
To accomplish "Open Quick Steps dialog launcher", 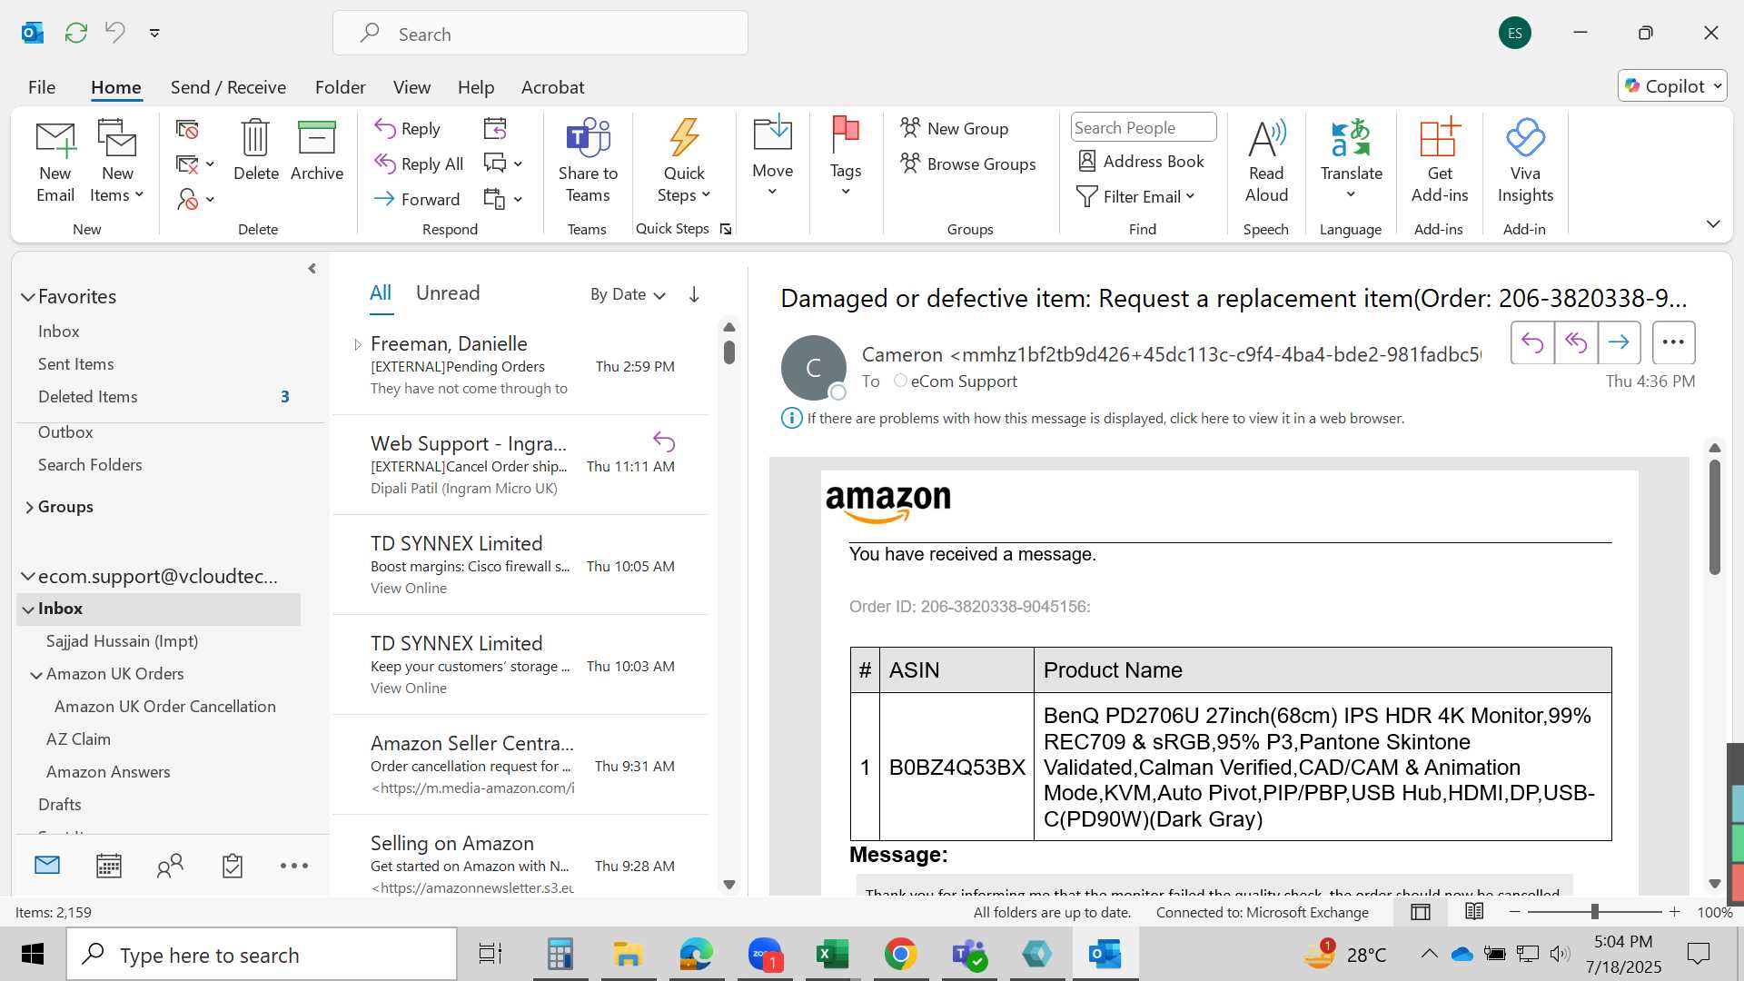I will [726, 229].
